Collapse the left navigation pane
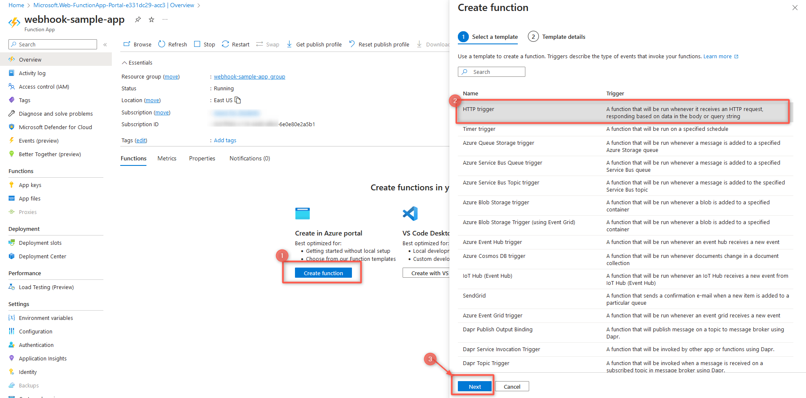The image size is (806, 398). pos(105,44)
